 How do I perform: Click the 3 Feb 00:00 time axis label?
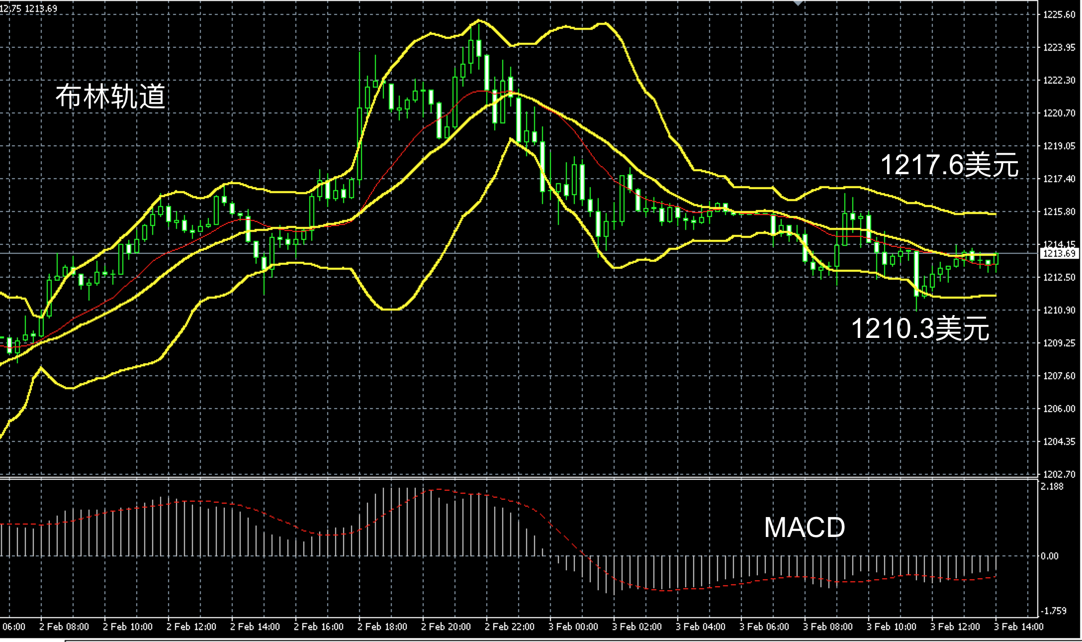click(573, 627)
